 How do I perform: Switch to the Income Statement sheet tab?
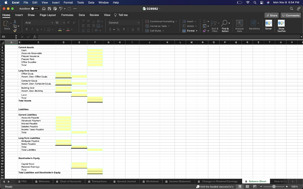(178, 181)
